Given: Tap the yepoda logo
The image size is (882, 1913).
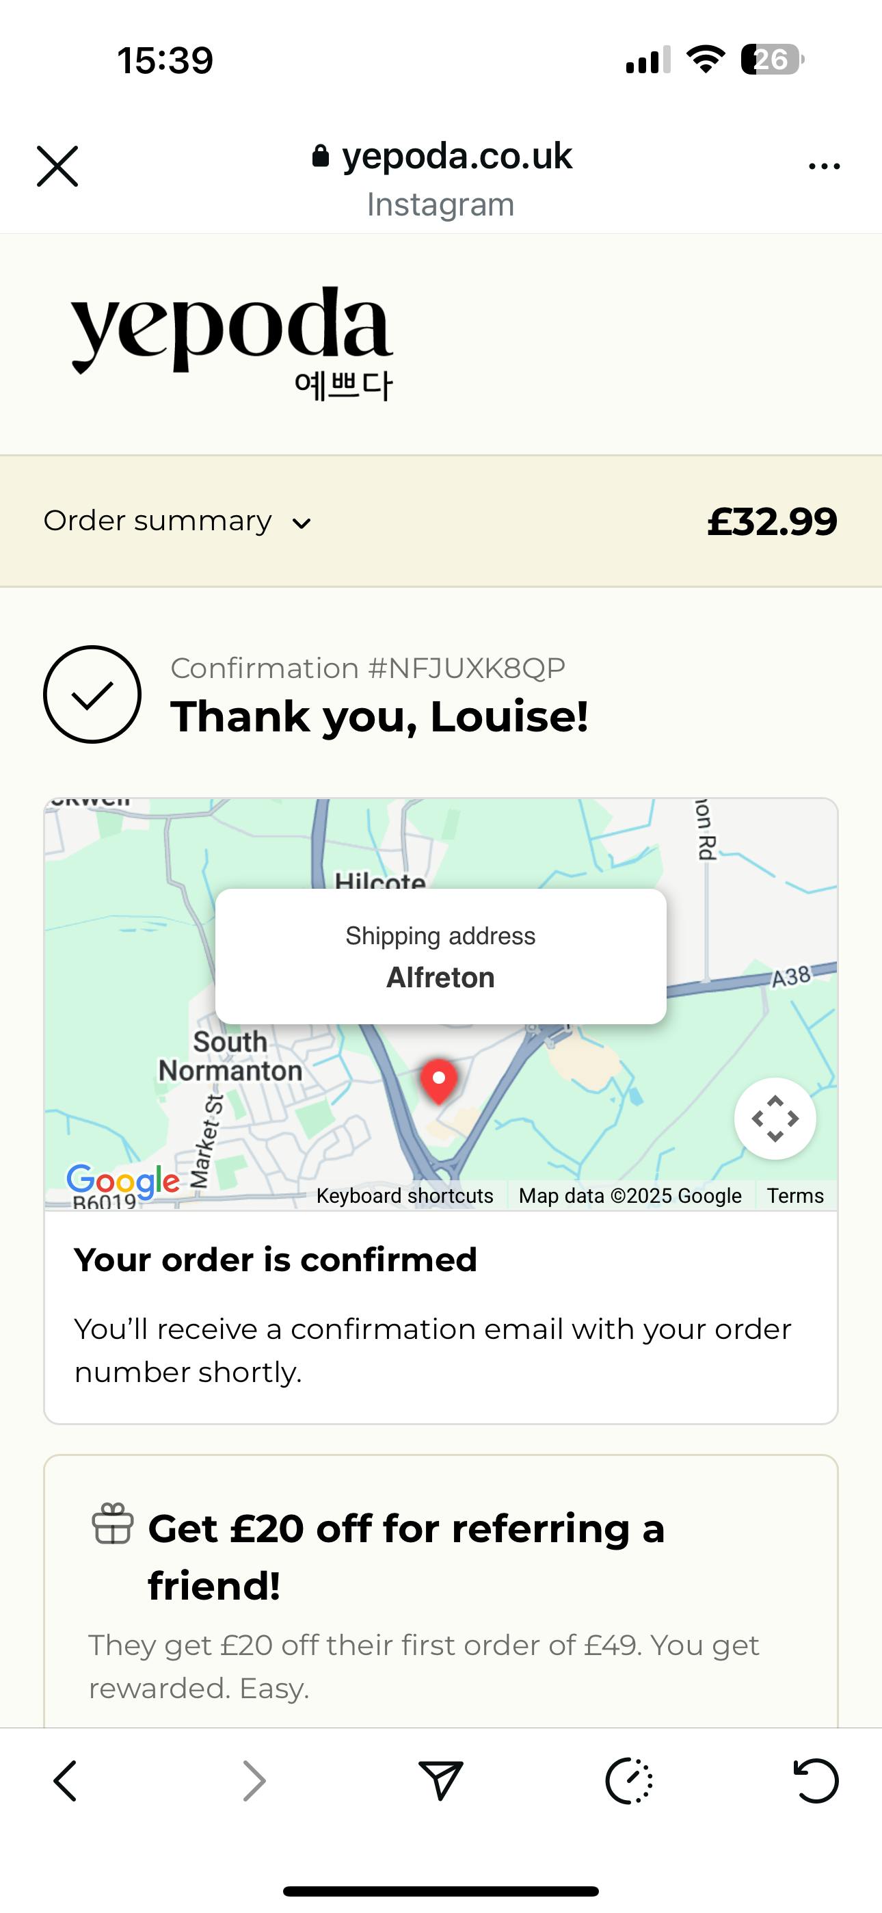Looking at the screenshot, I should coord(232,341).
